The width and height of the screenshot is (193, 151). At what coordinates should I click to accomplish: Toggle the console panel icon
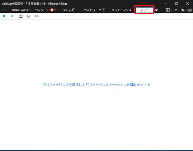coord(168,10)
